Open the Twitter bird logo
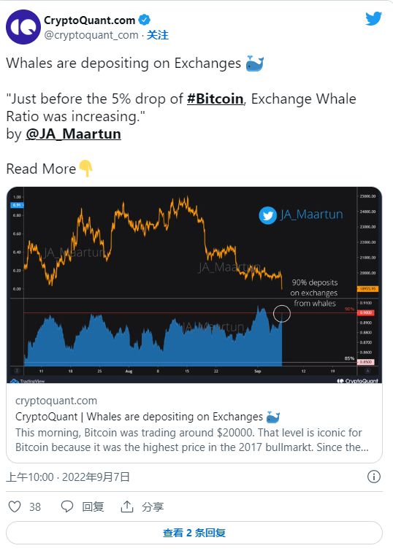393x551 pixels. (374, 19)
